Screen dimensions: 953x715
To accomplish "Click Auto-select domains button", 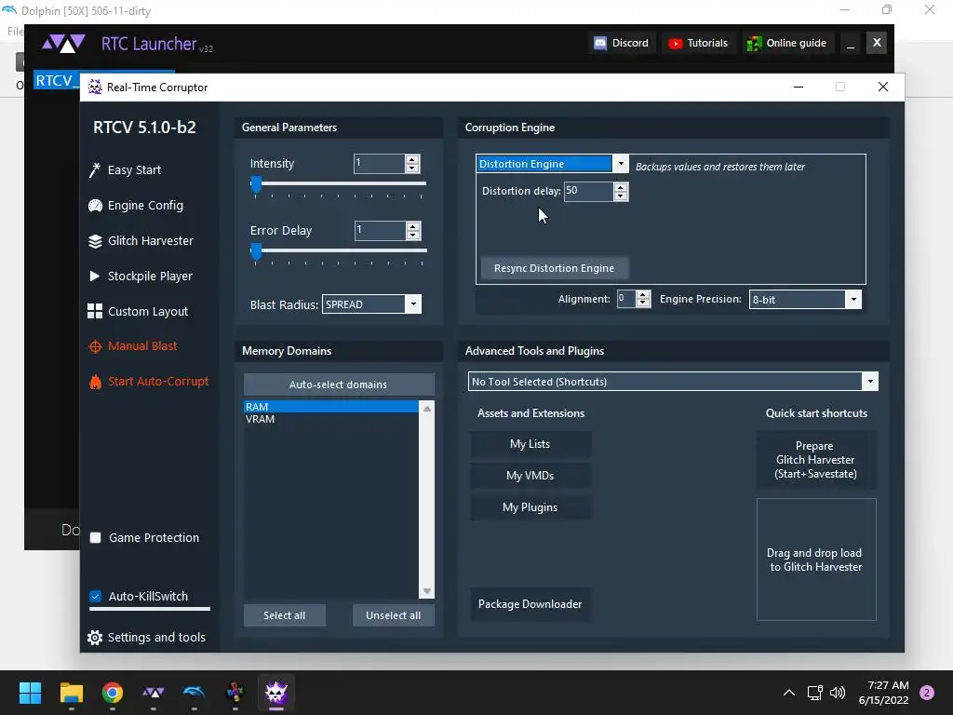I will point(339,384).
